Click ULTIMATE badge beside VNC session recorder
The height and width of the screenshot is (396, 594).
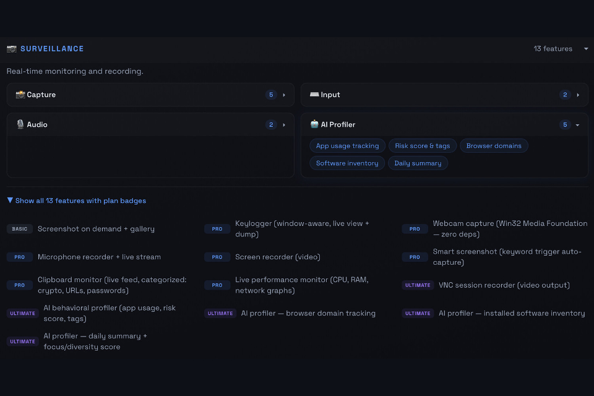tap(418, 285)
